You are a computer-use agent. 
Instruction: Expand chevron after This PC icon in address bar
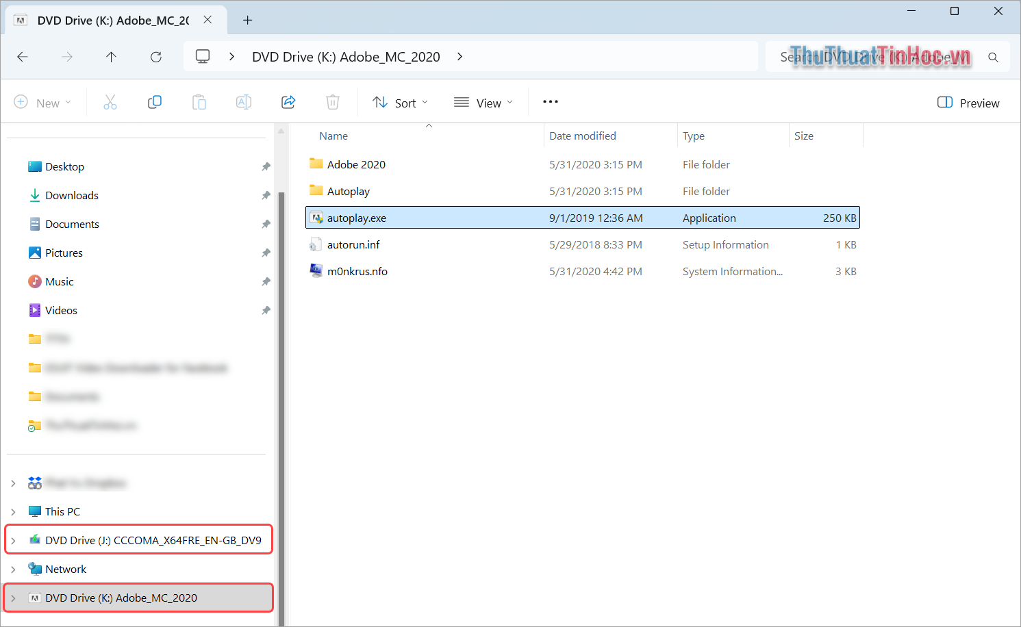coord(232,57)
